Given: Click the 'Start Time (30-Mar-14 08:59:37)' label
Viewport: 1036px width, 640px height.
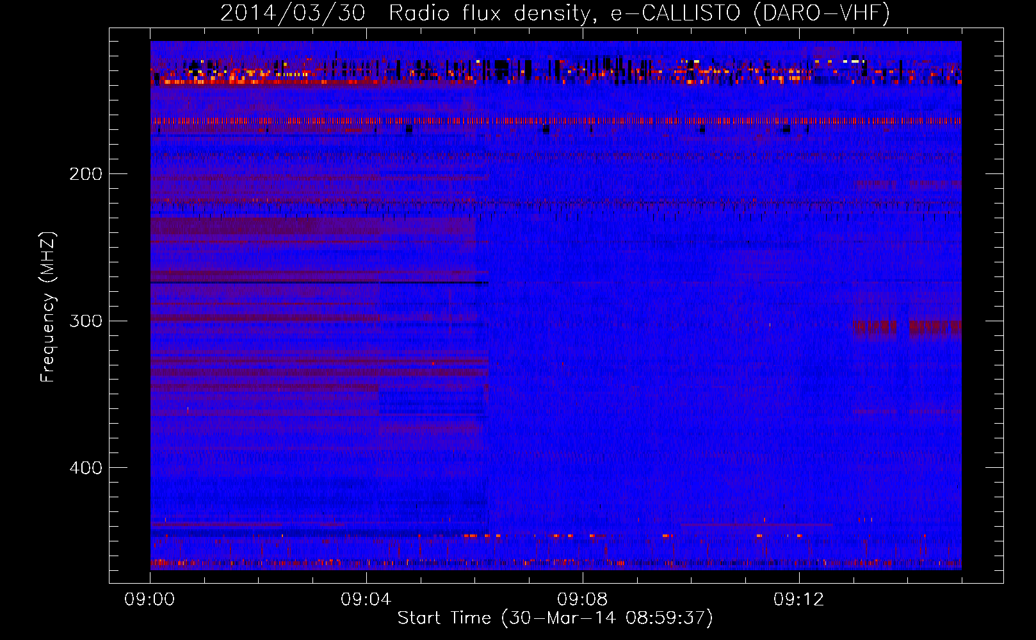Looking at the screenshot, I should pos(555,618).
